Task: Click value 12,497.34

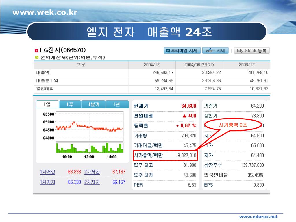Action: point(164,88)
